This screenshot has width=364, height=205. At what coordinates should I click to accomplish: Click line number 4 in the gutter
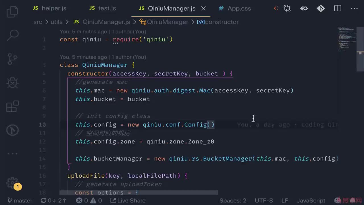44,73
